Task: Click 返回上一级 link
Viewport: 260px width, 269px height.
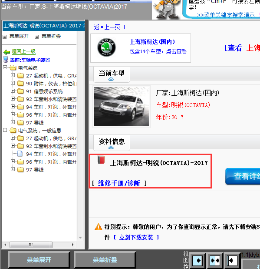Action: pyautogui.click(x=23, y=51)
